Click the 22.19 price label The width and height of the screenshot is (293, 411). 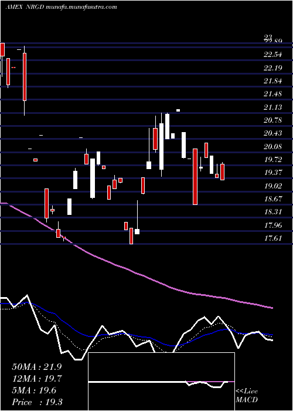coord(273,68)
